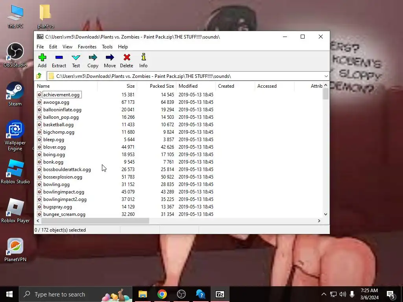Click the Copy toolbar icon
Viewport: 403px width, 302px height.
click(x=93, y=61)
